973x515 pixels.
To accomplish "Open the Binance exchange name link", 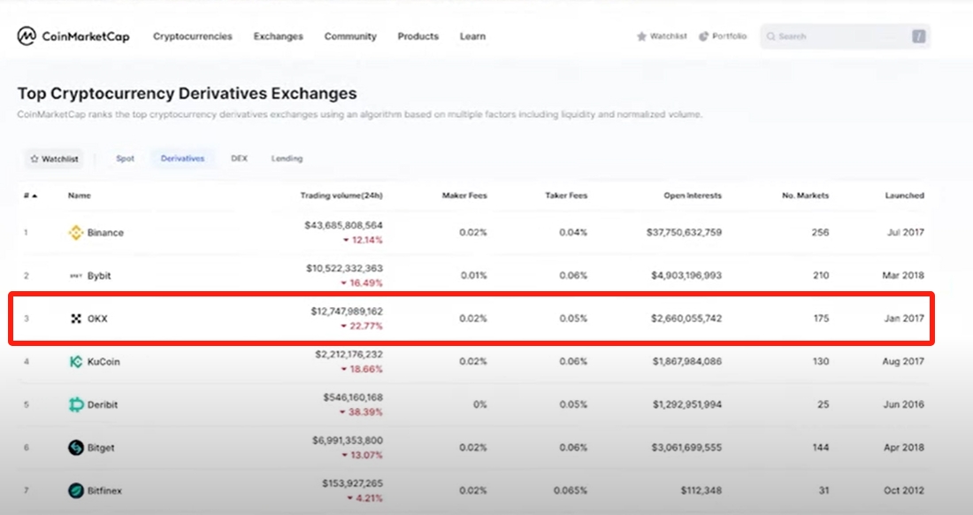I will coord(105,233).
